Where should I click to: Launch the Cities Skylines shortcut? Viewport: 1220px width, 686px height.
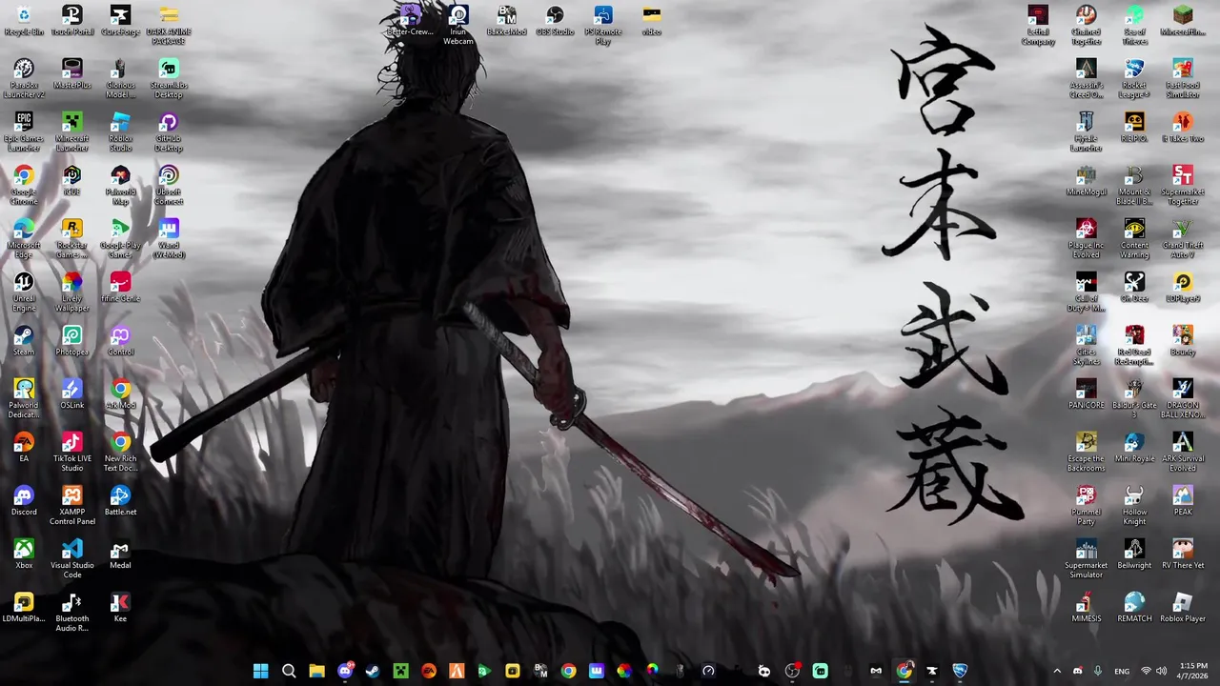pyautogui.click(x=1086, y=346)
